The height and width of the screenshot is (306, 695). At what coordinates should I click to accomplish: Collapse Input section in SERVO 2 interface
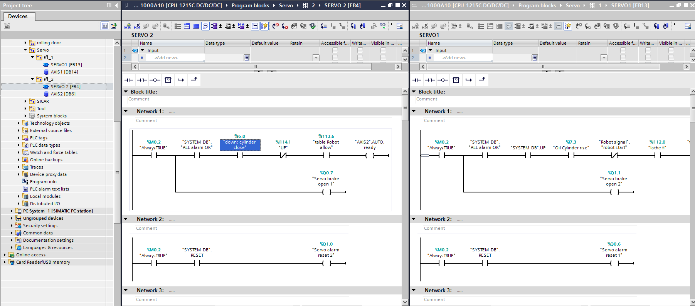(142, 50)
